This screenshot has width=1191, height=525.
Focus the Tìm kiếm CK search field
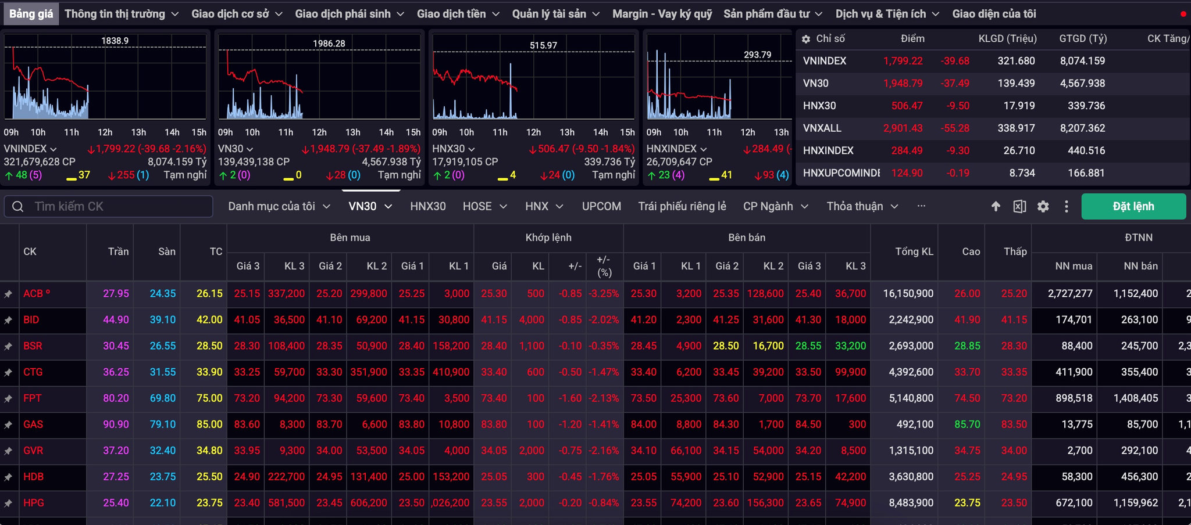[108, 206]
